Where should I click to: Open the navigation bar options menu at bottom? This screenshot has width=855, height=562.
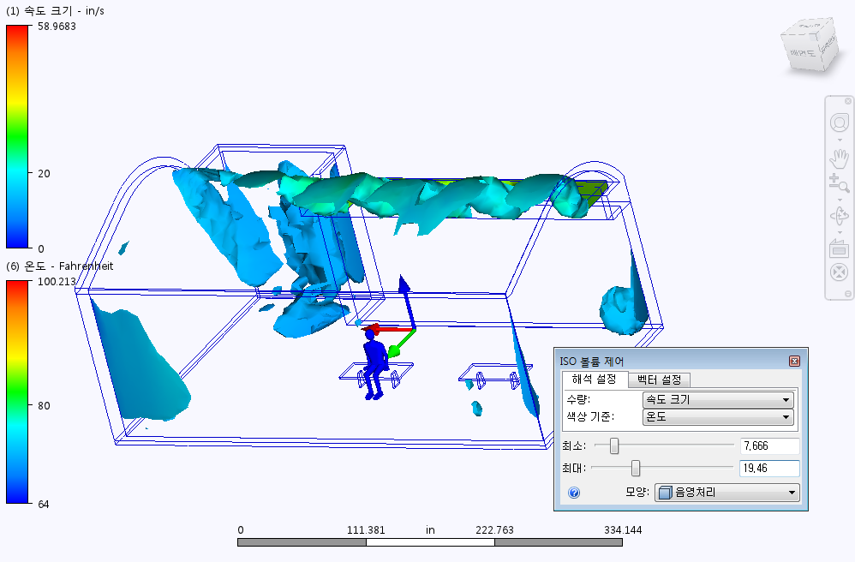[x=848, y=294]
